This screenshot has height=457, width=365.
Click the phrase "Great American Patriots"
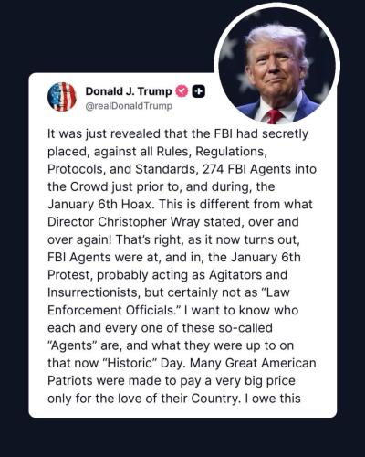click(x=182, y=372)
